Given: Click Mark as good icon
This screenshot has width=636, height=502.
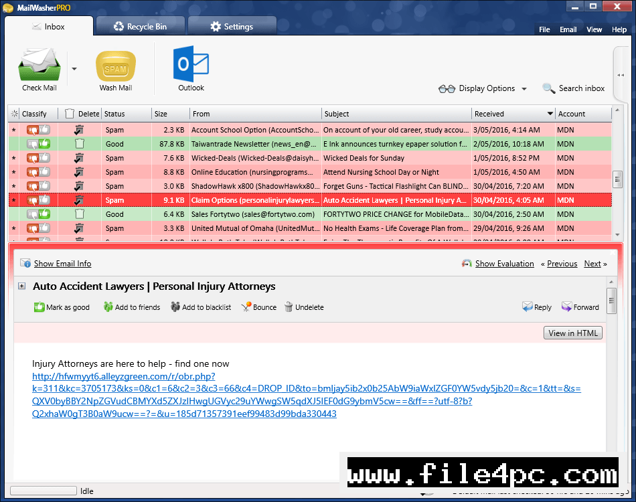Looking at the screenshot, I should (39, 307).
